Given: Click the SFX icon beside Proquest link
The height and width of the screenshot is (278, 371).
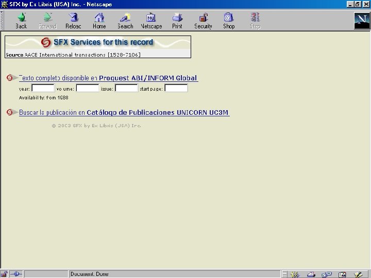Looking at the screenshot, I should click(x=10, y=78).
